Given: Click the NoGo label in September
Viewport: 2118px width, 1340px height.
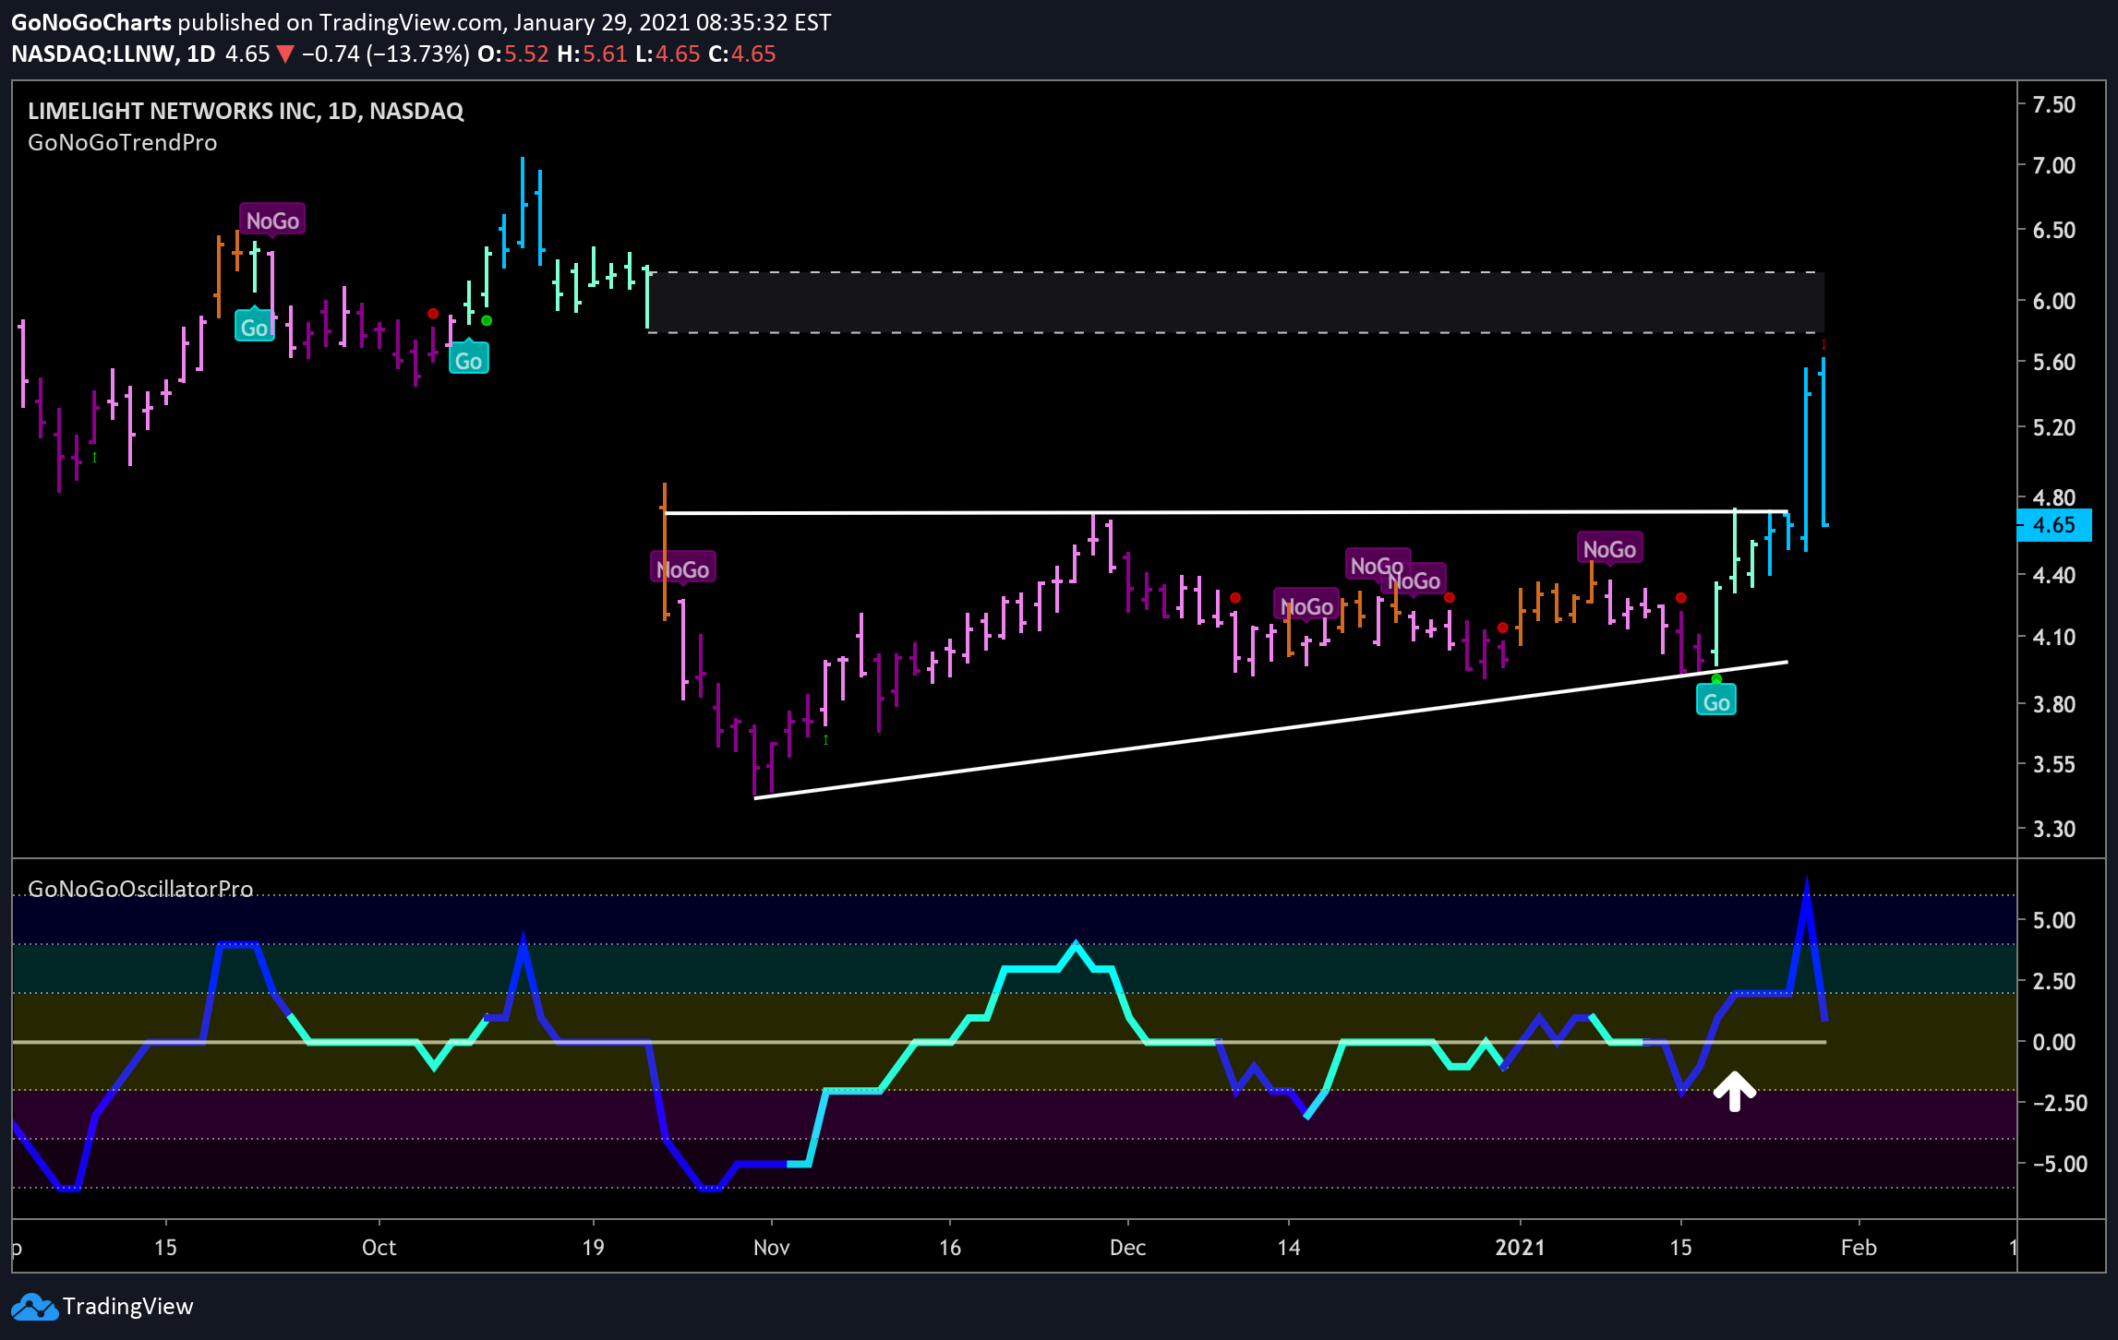Looking at the screenshot, I should (x=272, y=221).
